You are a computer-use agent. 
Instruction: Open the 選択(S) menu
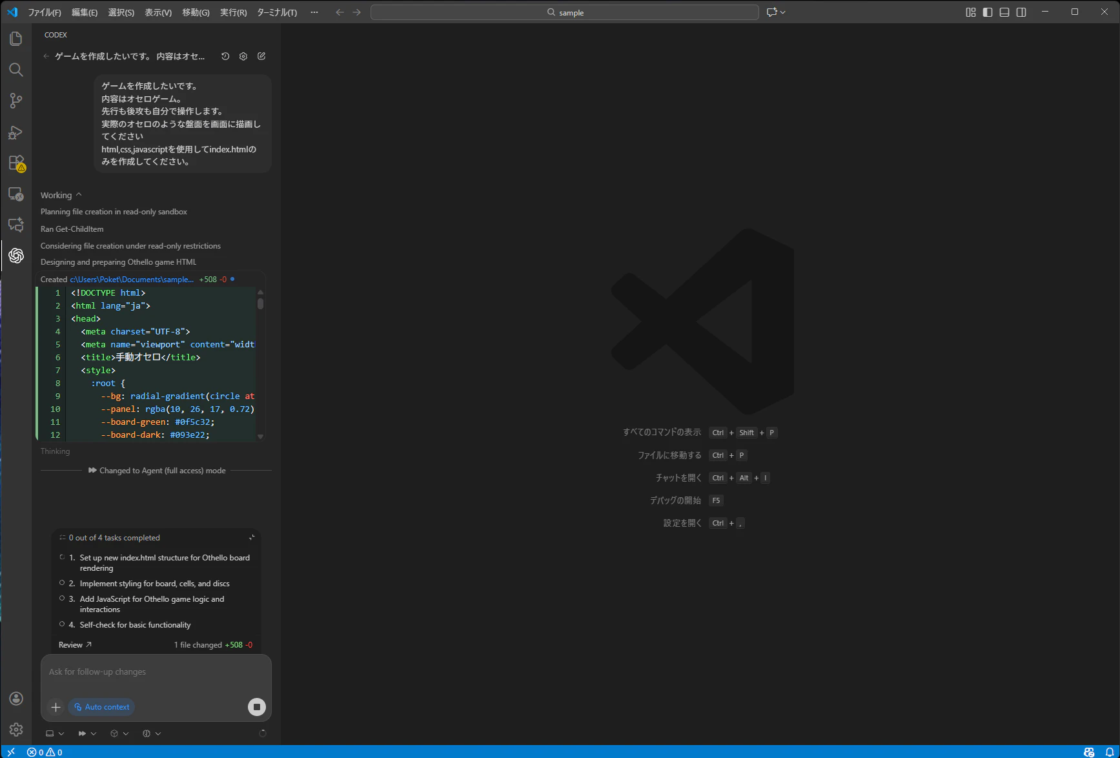tap(121, 12)
